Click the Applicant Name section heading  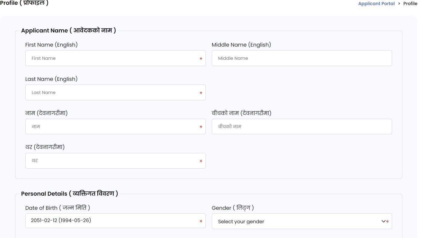pyautogui.click(x=68, y=30)
